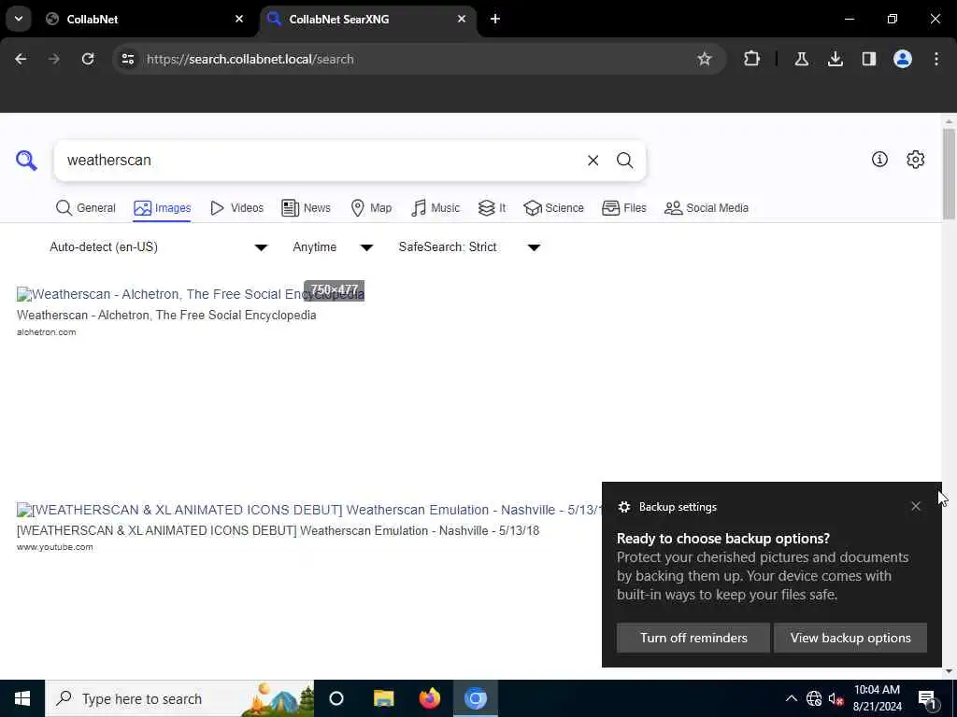Viewport: 957px width, 717px height.
Task: Open browser extensions puzzle icon
Action: 752,59
